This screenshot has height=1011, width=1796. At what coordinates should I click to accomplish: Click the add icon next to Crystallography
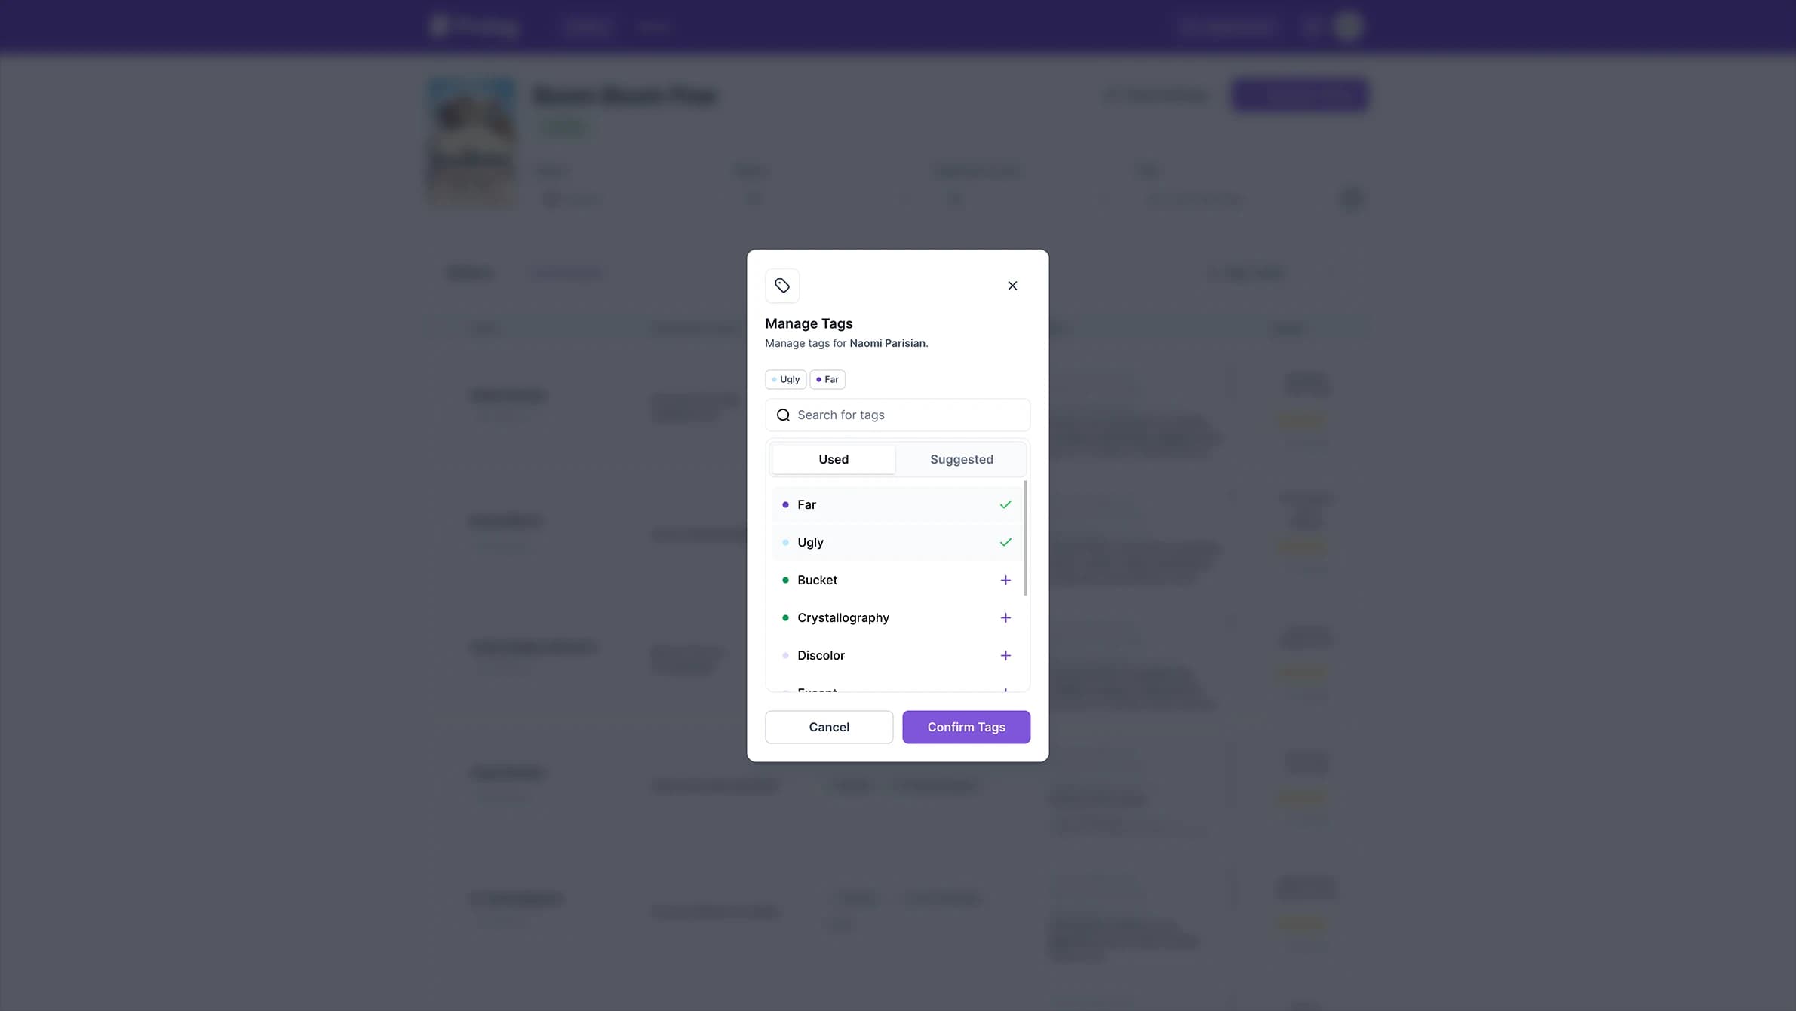click(1005, 617)
